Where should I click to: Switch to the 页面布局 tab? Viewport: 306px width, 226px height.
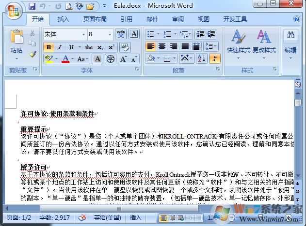pos(95,19)
